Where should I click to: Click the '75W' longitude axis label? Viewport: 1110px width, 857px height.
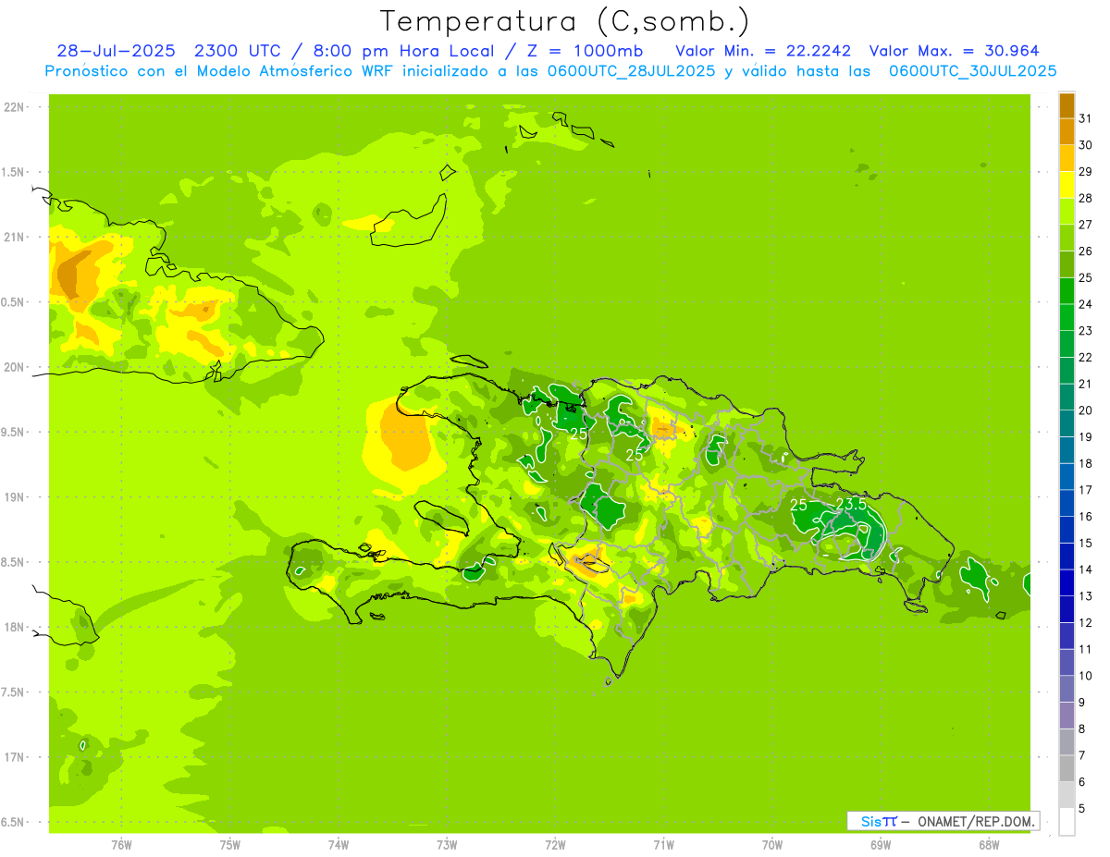click(x=229, y=844)
